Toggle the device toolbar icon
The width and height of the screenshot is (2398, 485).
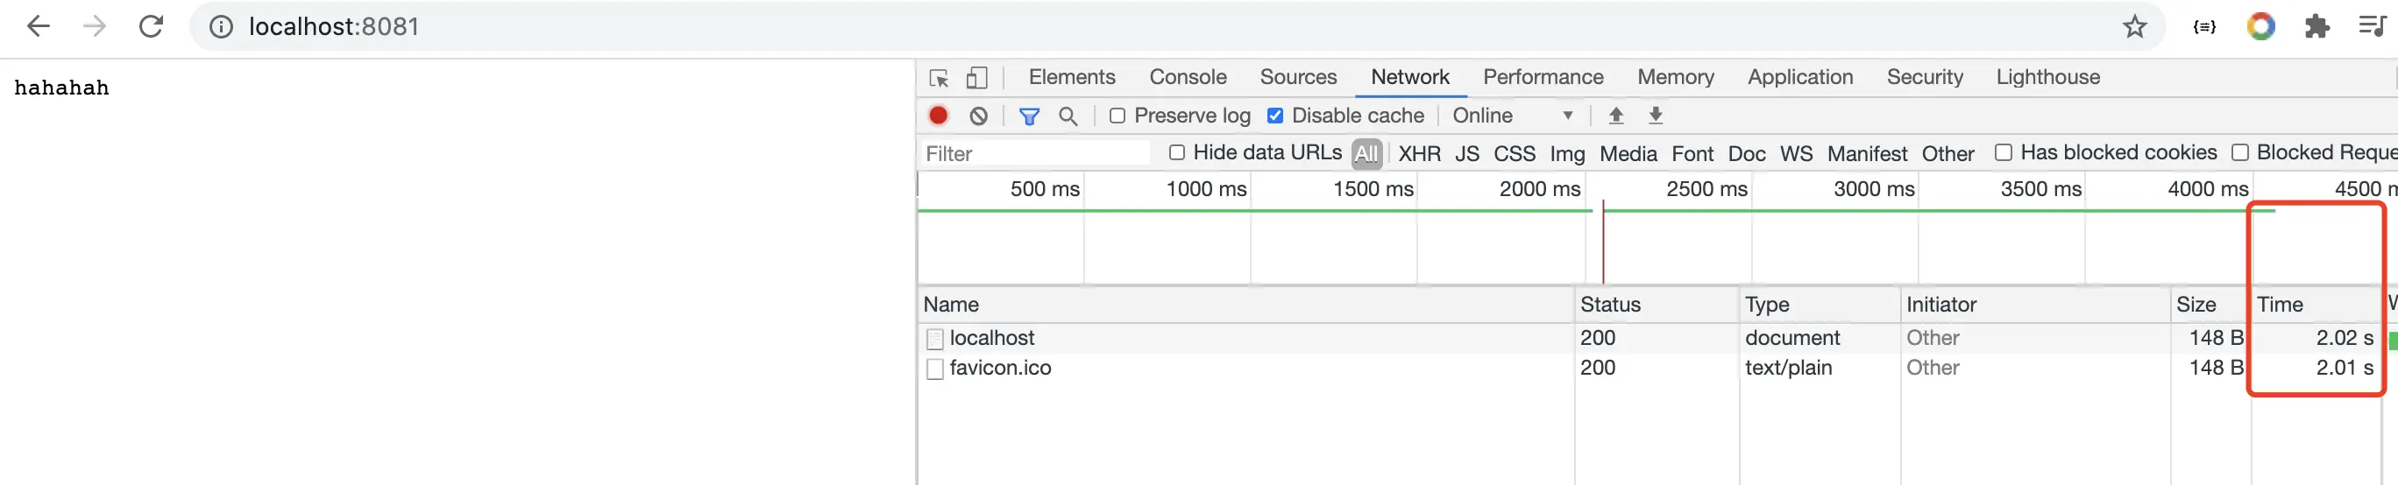tap(976, 77)
